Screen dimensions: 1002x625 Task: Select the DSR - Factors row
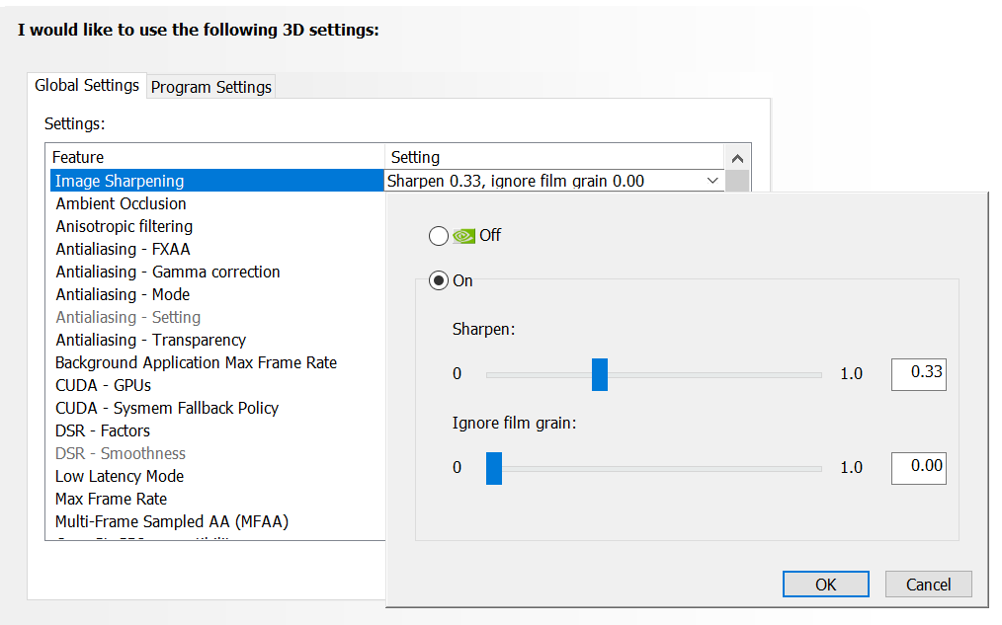(217, 430)
